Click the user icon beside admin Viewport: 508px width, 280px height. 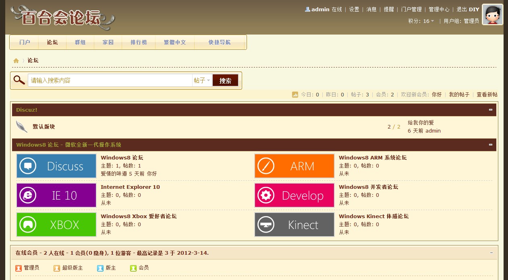tap(308, 9)
